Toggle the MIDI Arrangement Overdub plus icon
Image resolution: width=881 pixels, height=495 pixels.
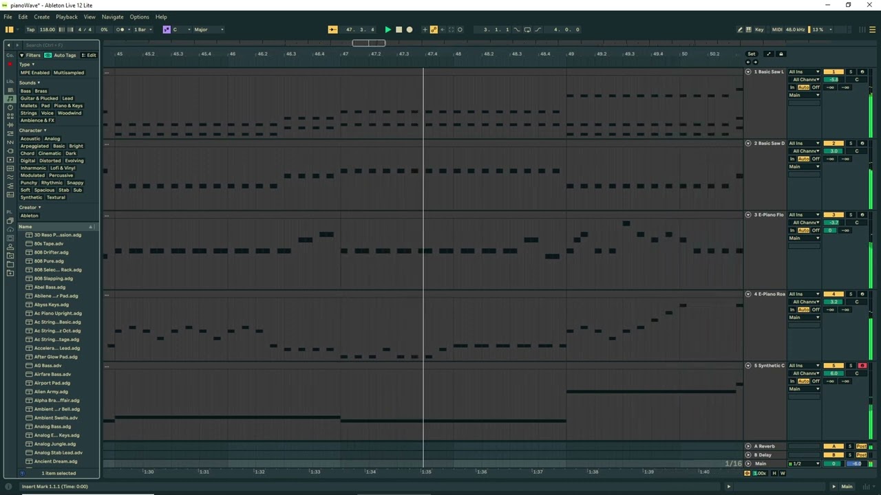(425, 30)
